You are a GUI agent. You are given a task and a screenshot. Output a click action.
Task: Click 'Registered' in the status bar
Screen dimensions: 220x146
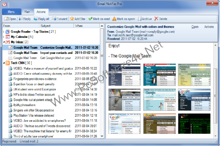click(x=9, y=141)
